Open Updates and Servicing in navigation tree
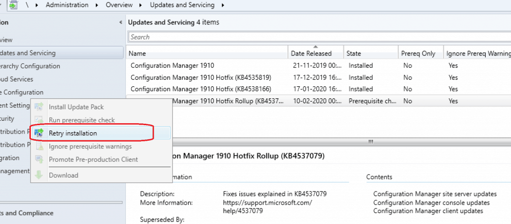511x224 pixels. (x=61, y=53)
